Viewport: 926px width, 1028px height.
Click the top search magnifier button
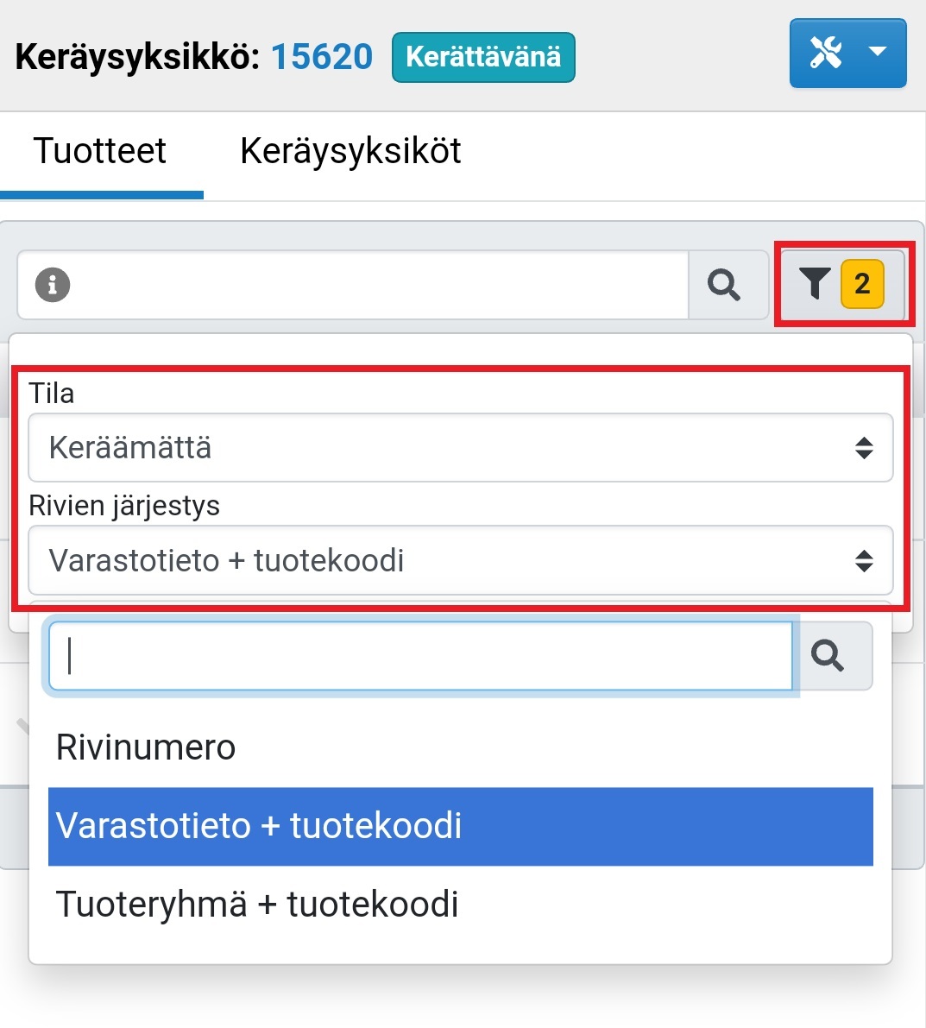[724, 284]
